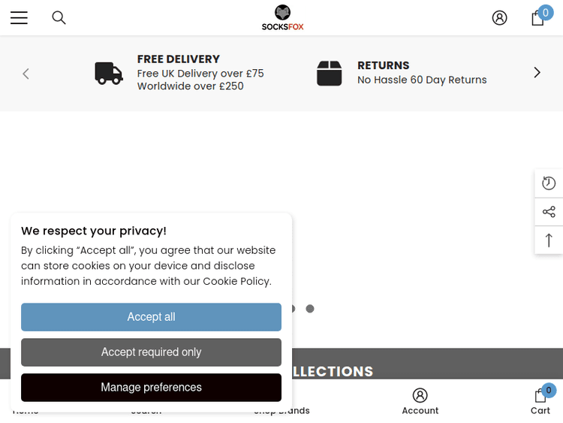
Task: Click the search magnifier icon in header
Action: (59, 18)
